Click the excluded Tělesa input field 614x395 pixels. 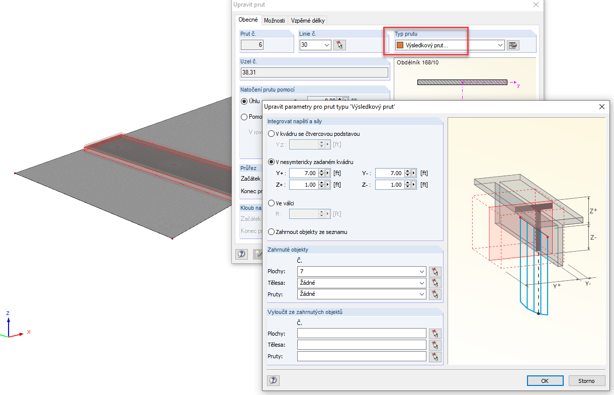362,345
